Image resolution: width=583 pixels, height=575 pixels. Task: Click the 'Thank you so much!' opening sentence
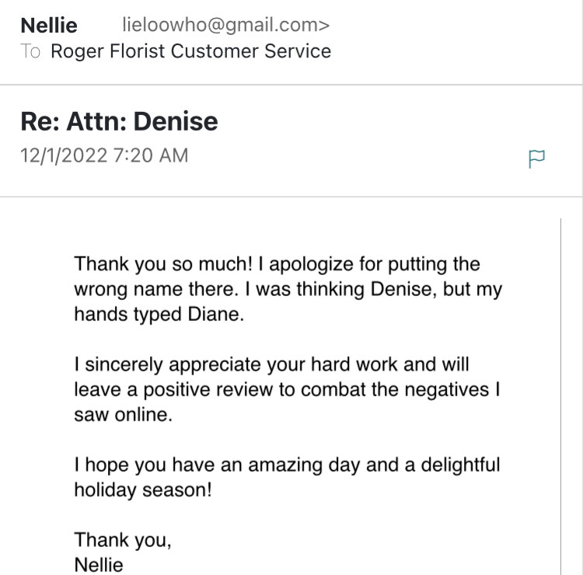pyautogui.click(x=163, y=264)
